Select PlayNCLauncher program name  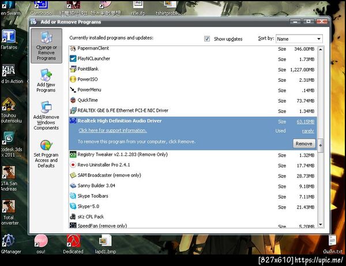[x=94, y=59]
